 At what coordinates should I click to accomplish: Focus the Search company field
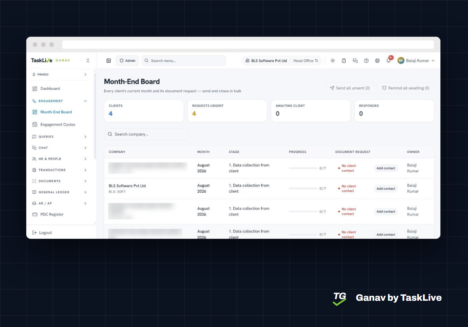point(146,134)
